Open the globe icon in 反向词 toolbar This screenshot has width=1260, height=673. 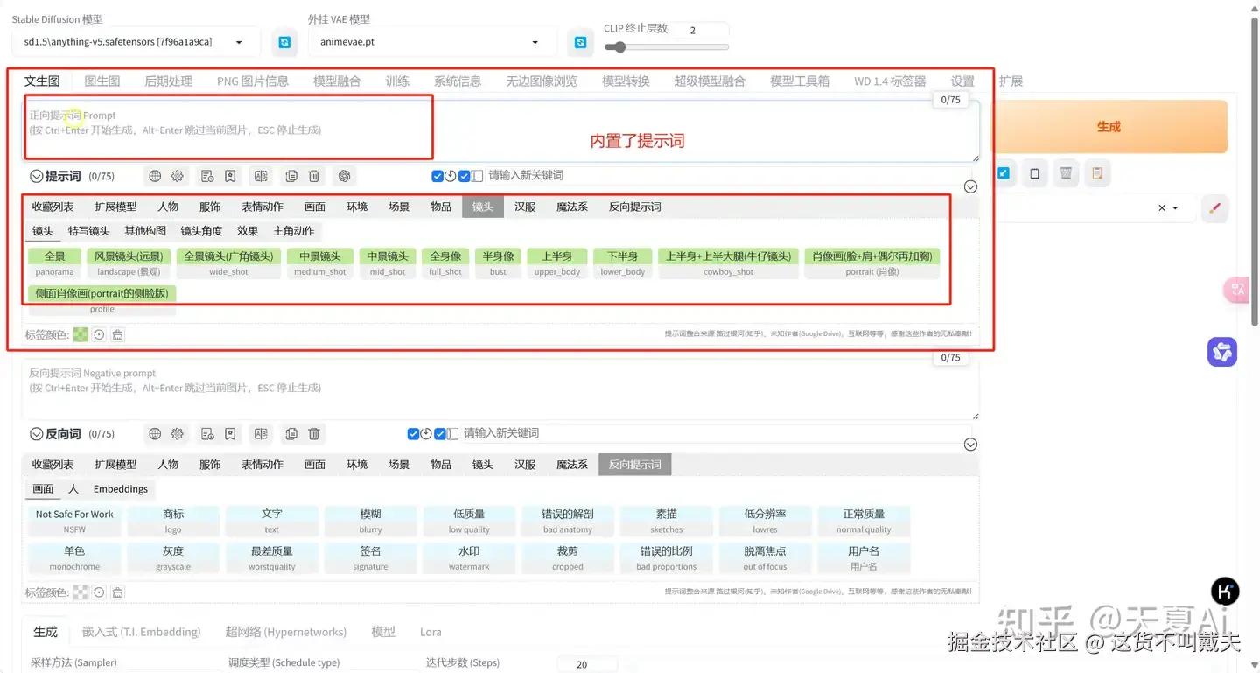click(x=155, y=433)
